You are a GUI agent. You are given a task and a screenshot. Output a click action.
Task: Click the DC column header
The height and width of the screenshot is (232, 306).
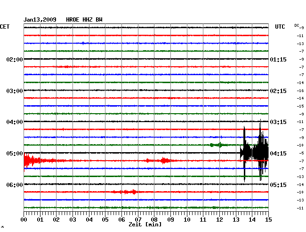[x=297, y=25]
